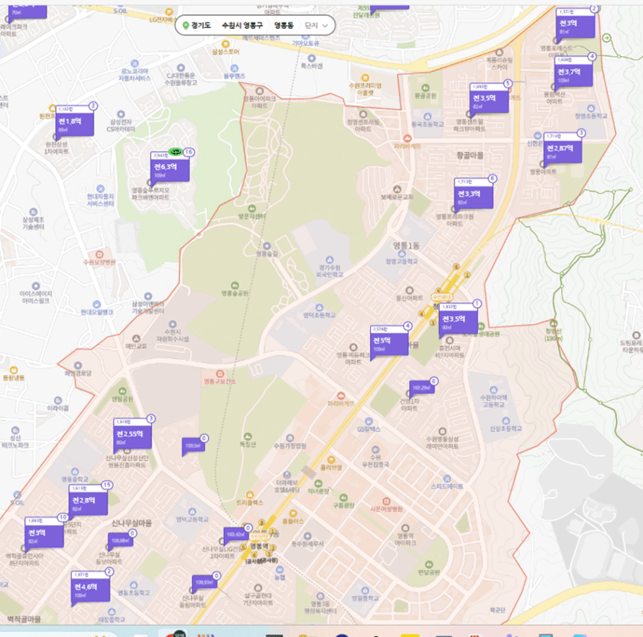Select 영통동 in the location breadcrumb
Viewport: 643px width, 637px height.
pyautogui.click(x=284, y=25)
